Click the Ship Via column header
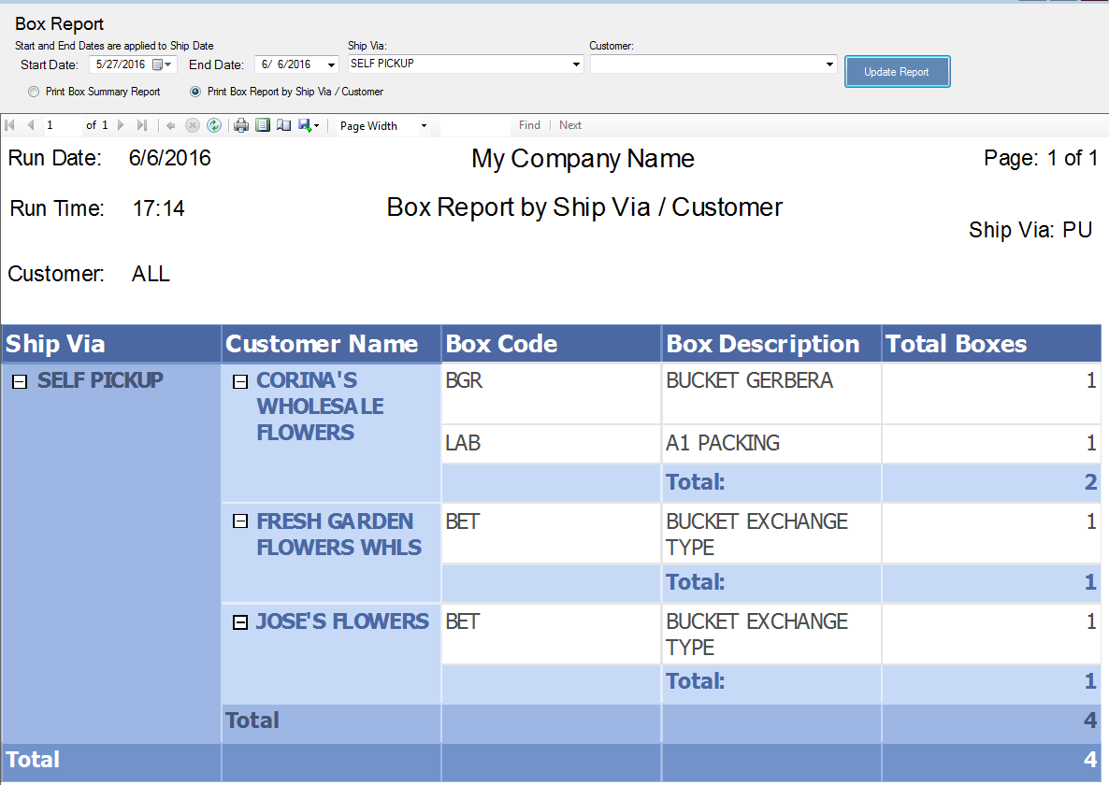 tap(111, 344)
